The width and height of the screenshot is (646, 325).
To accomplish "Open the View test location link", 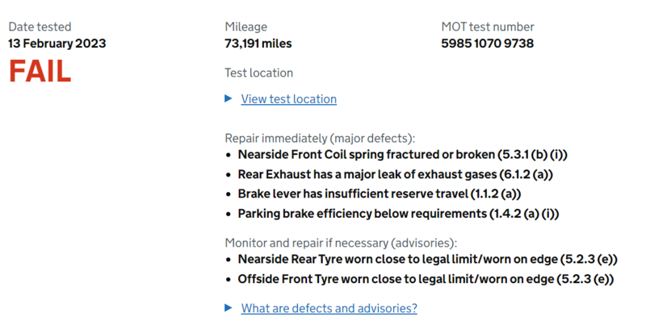I will 288,99.
